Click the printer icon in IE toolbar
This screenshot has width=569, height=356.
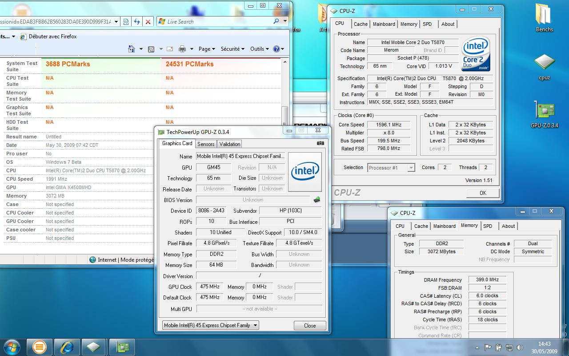point(182,49)
